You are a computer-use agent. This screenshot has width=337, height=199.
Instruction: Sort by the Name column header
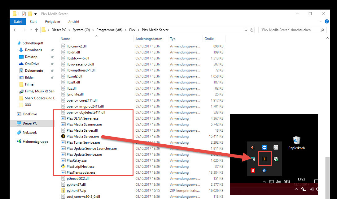(x=65, y=39)
